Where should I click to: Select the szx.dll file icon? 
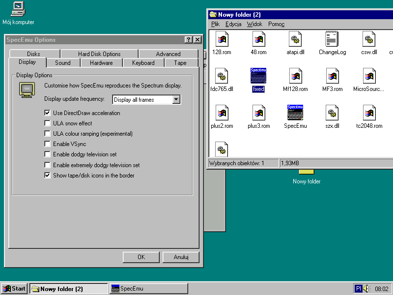pyautogui.click(x=332, y=113)
